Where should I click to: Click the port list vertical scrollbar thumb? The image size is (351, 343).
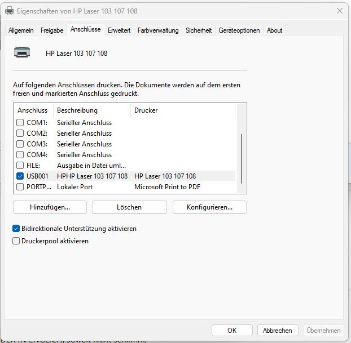[242, 159]
